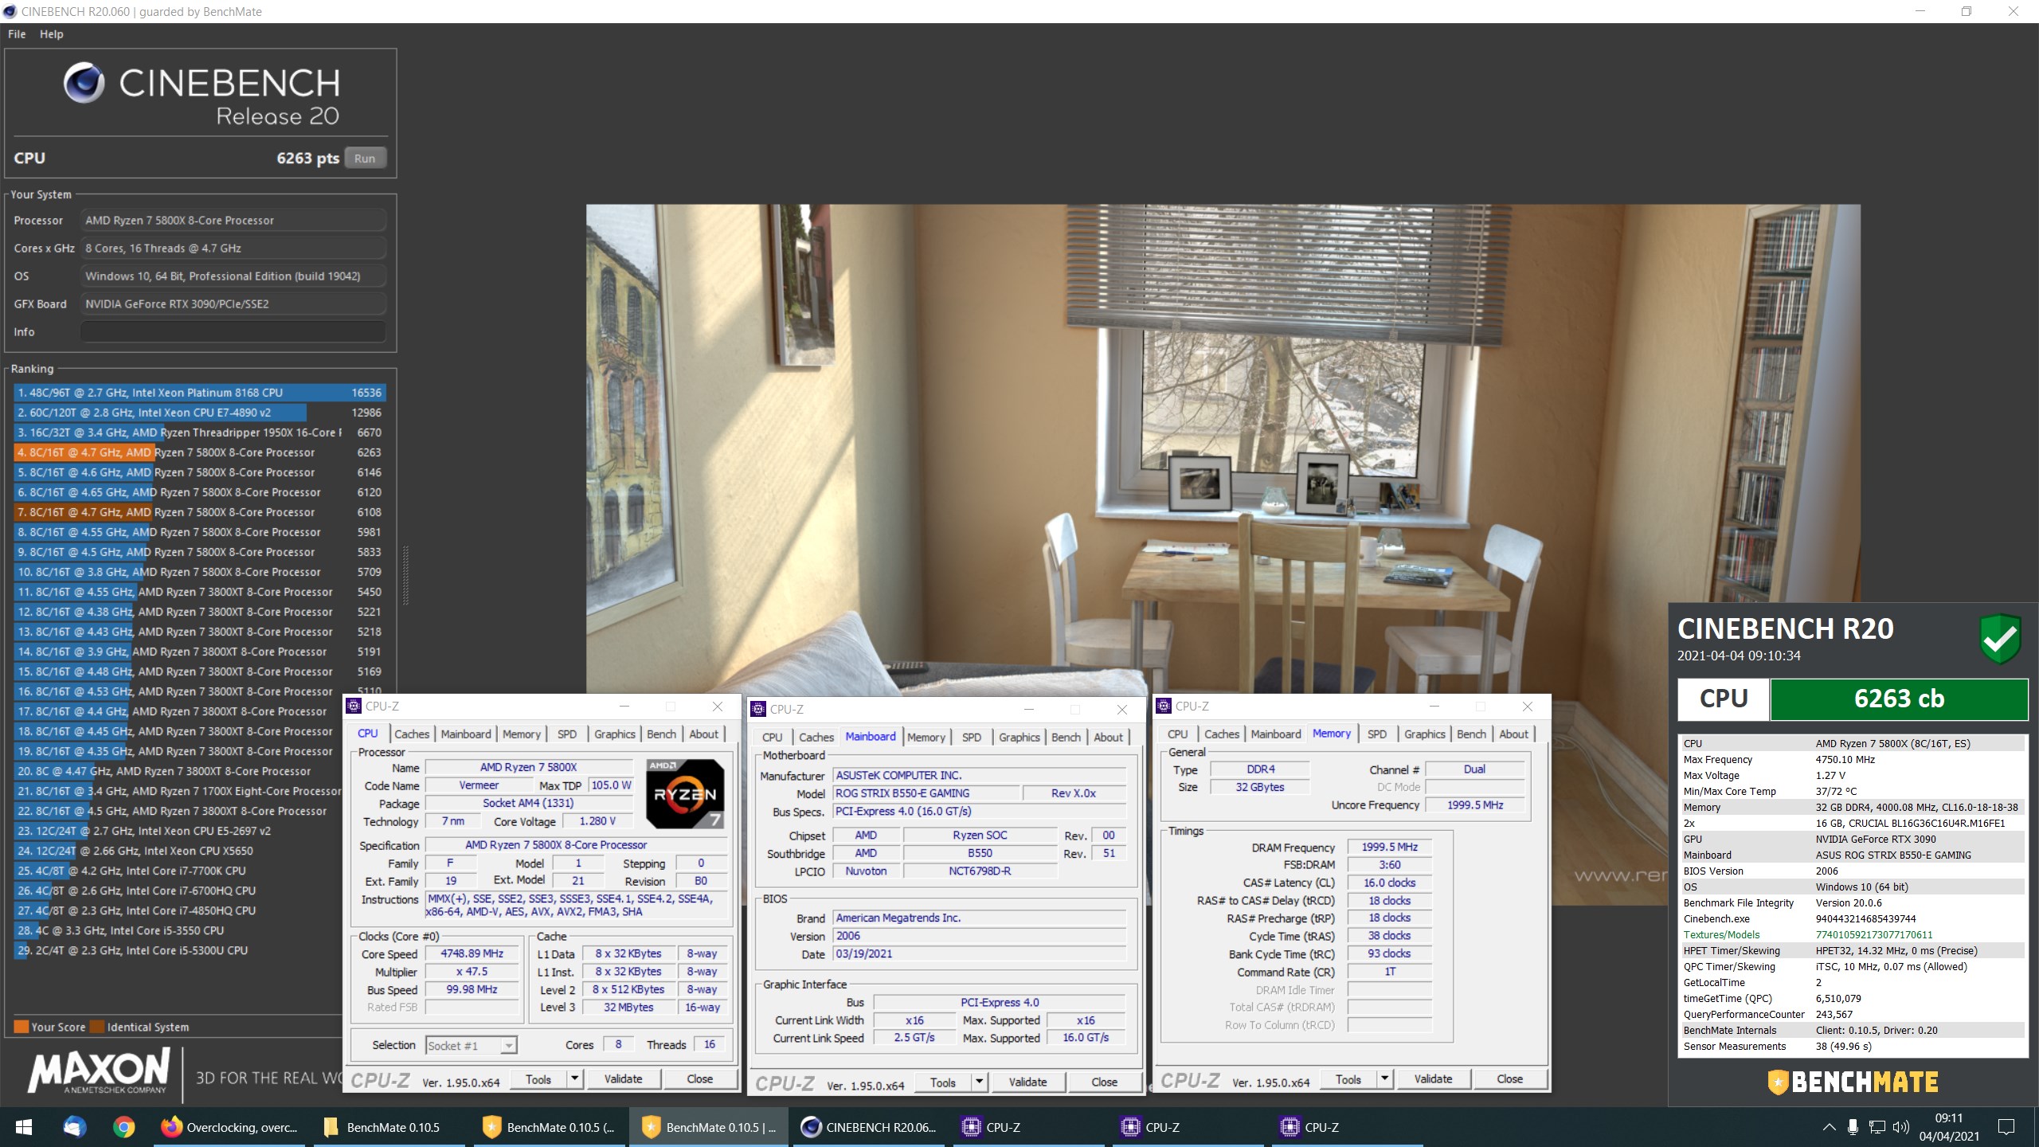Open the Help menu

pos(51,33)
